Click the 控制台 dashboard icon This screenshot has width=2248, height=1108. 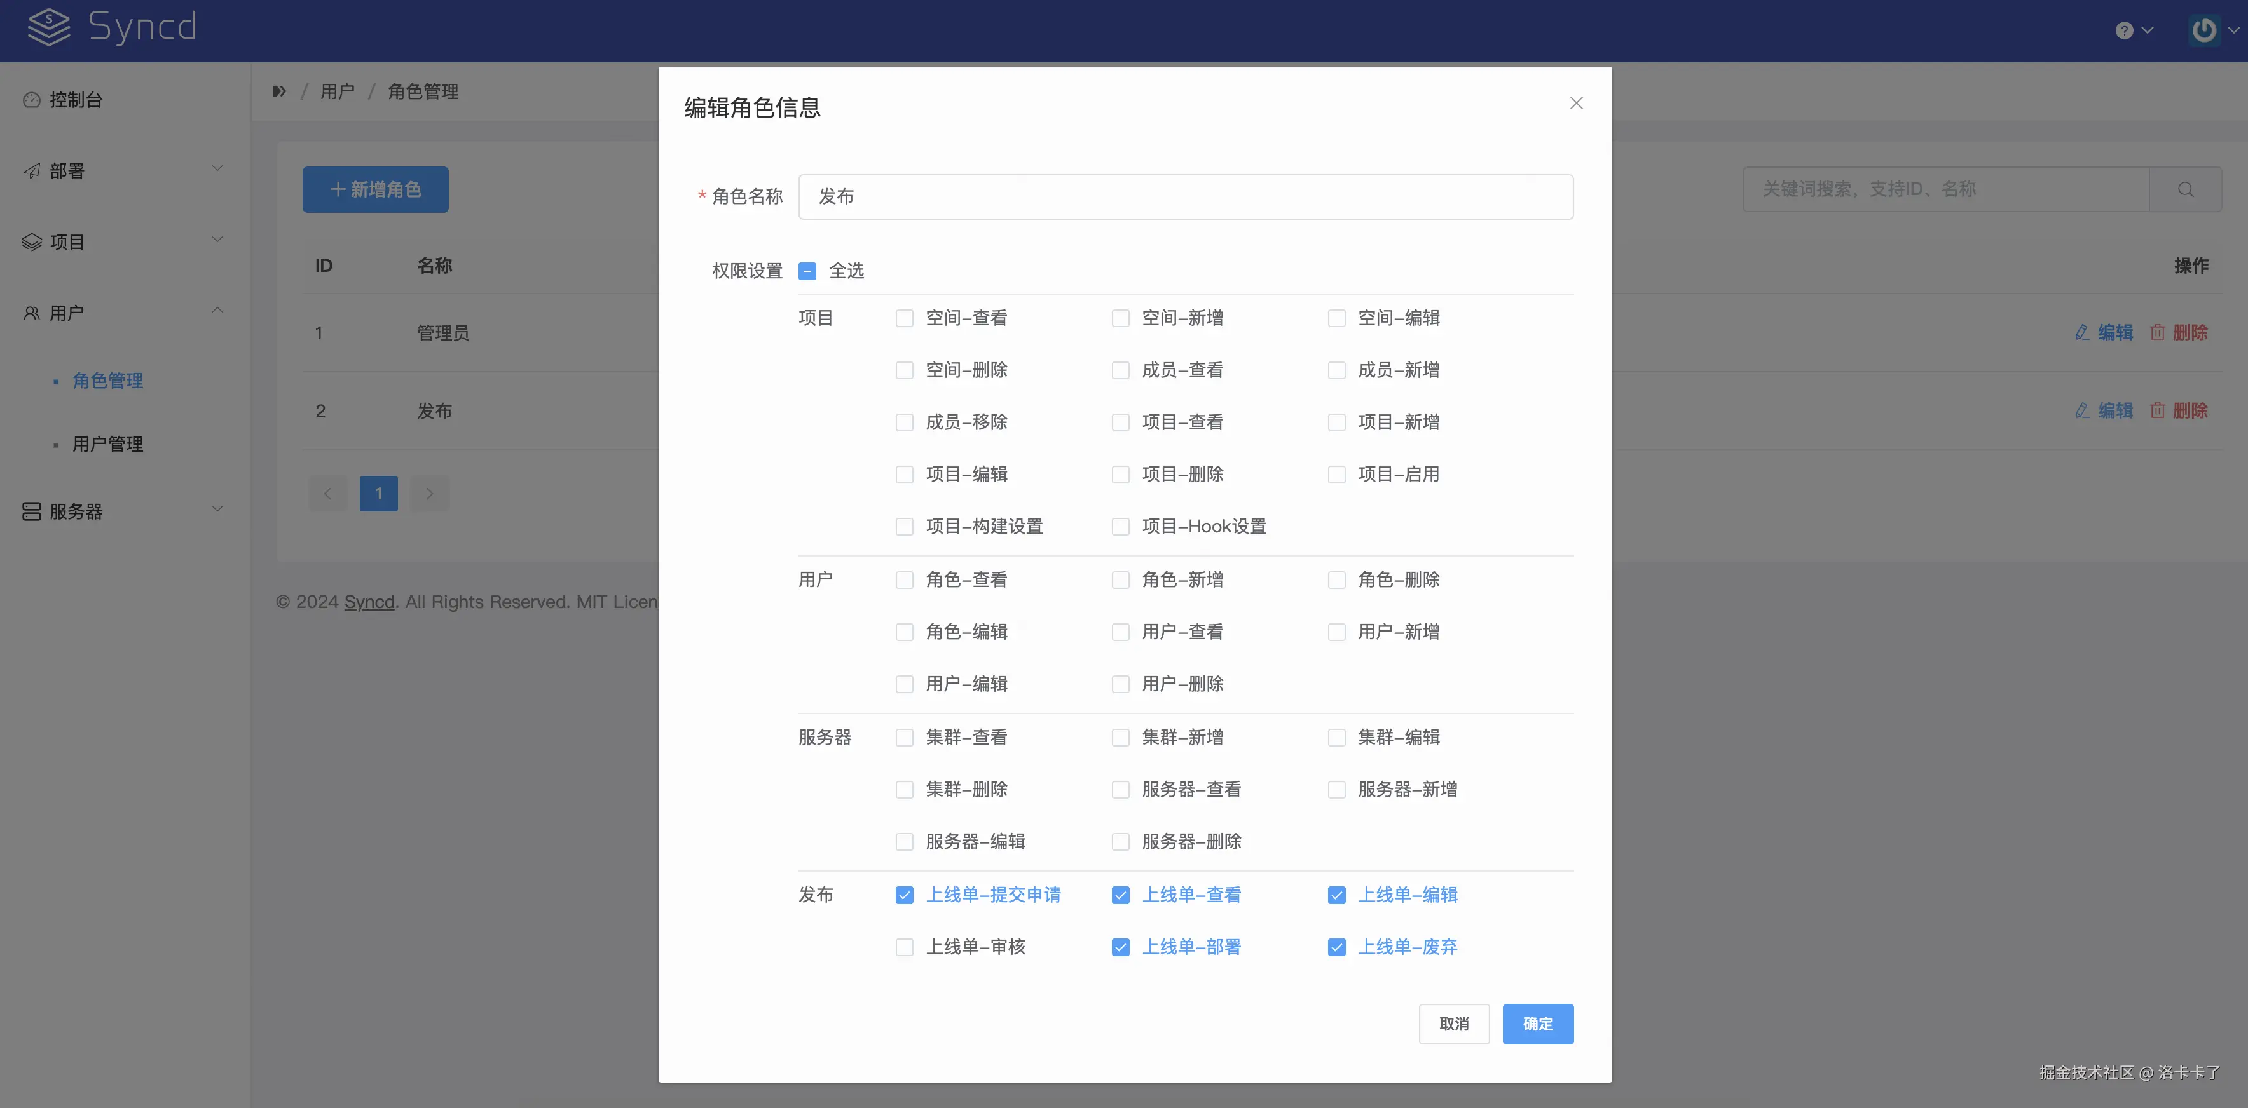coord(32,100)
